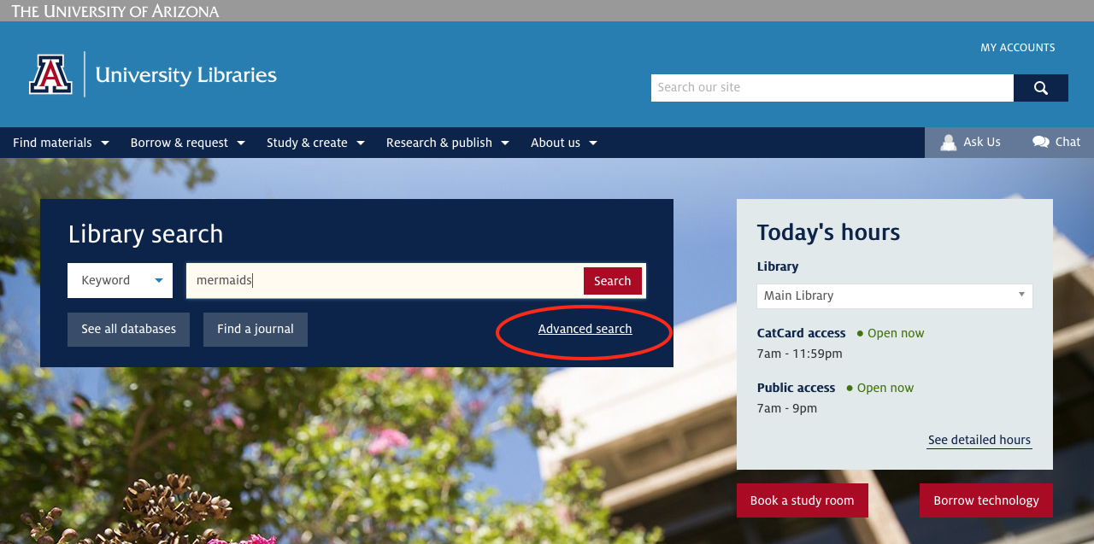View See detailed hours

point(979,440)
